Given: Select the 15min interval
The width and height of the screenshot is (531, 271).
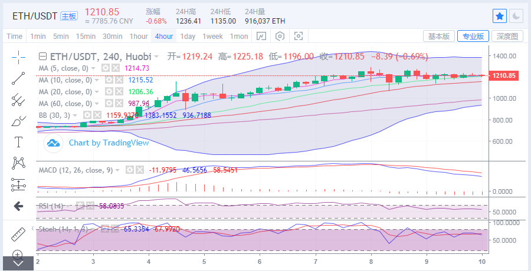Looking at the screenshot, I should (x=86, y=36).
